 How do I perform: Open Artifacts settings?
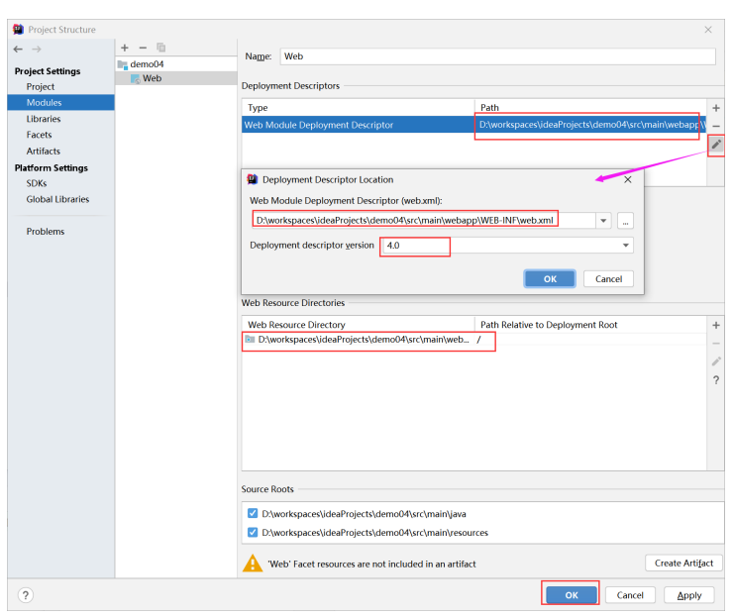[x=43, y=152]
